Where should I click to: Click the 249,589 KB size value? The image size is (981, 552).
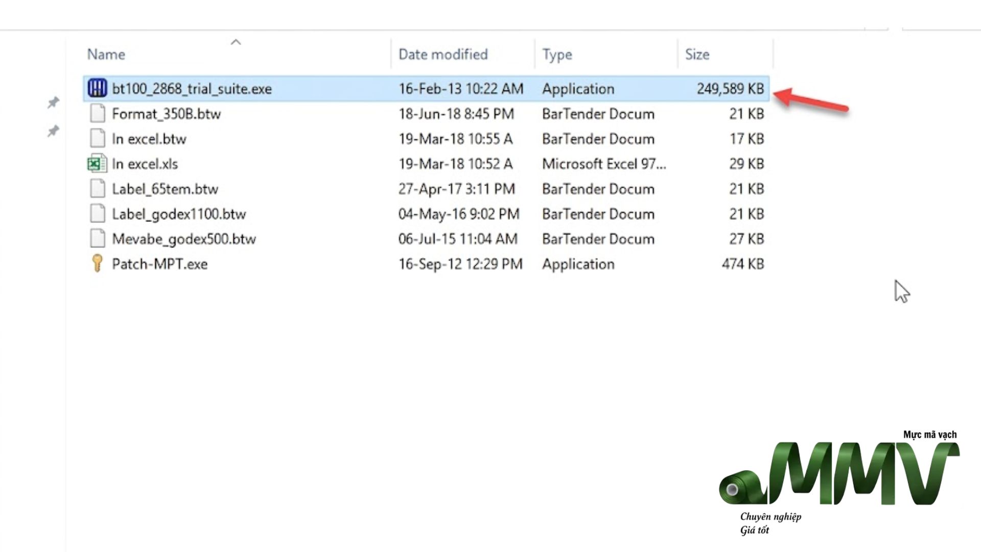730,88
